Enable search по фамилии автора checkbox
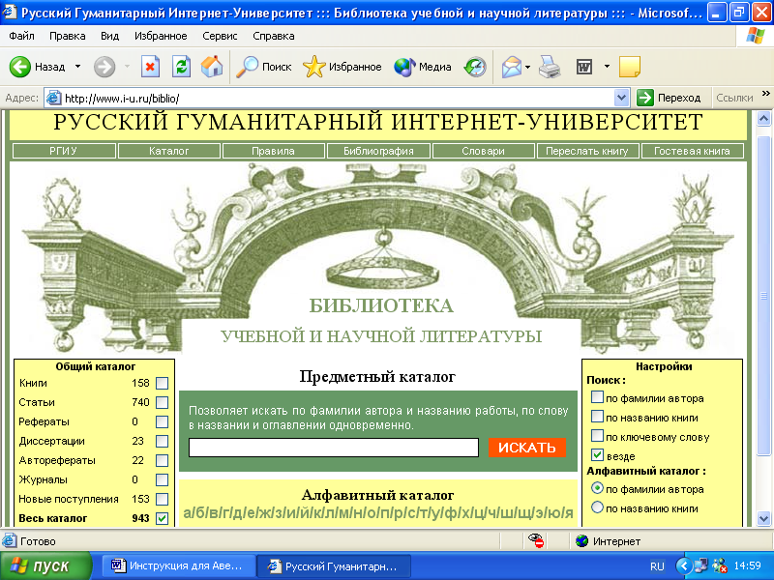774x580 pixels. point(597,397)
